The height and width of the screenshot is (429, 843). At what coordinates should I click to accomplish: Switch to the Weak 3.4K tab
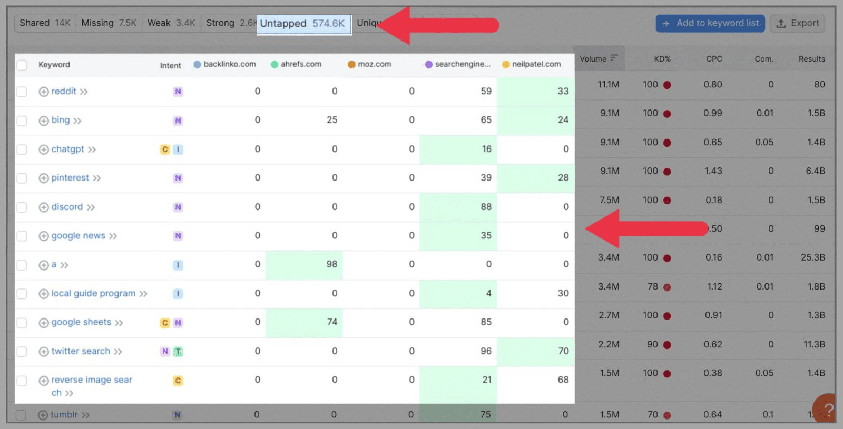[x=171, y=23]
